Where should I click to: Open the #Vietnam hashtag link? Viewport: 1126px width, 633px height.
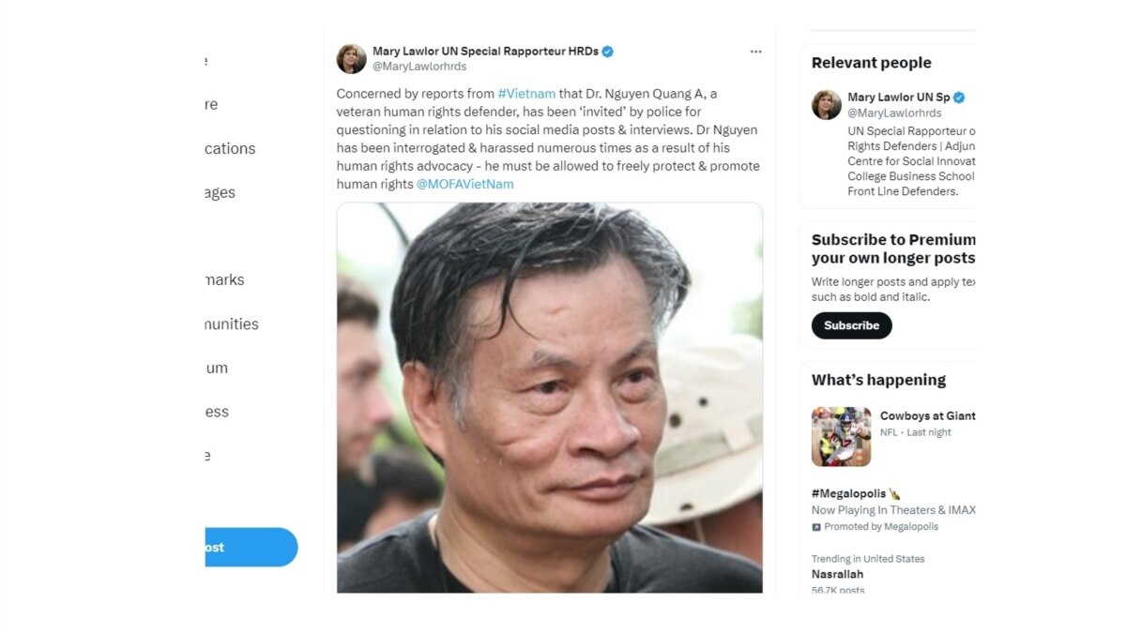click(526, 94)
